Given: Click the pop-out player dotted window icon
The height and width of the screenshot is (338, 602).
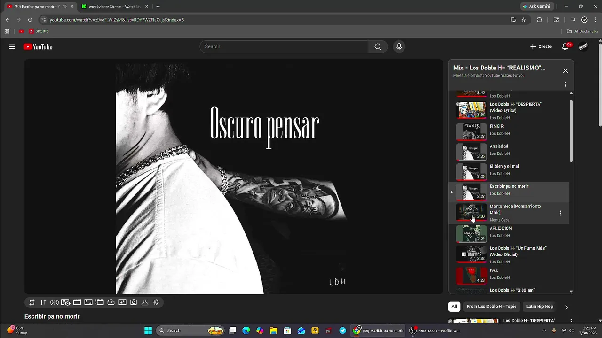Looking at the screenshot, I should pos(100,302).
